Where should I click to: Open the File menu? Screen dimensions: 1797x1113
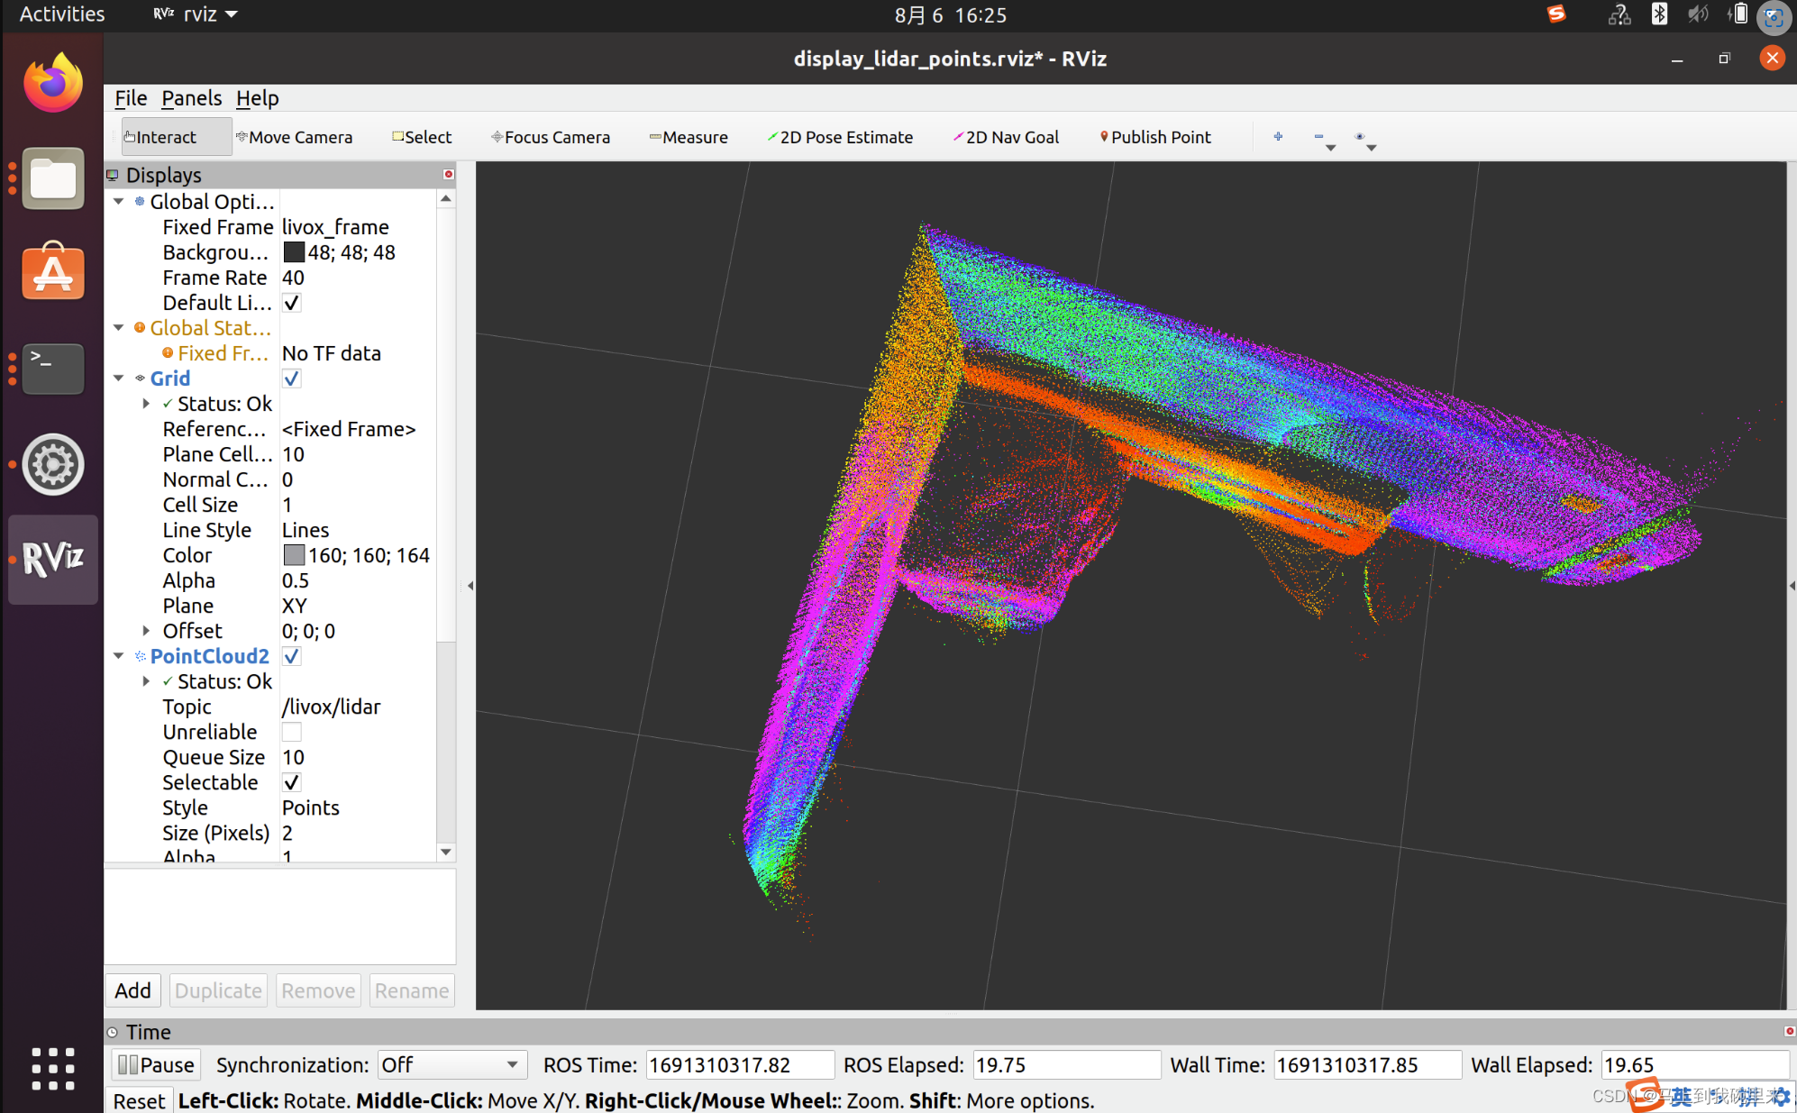131,97
